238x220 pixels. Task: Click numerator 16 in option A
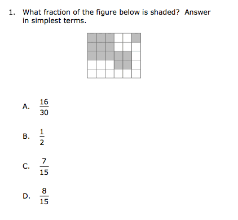click(x=44, y=102)
